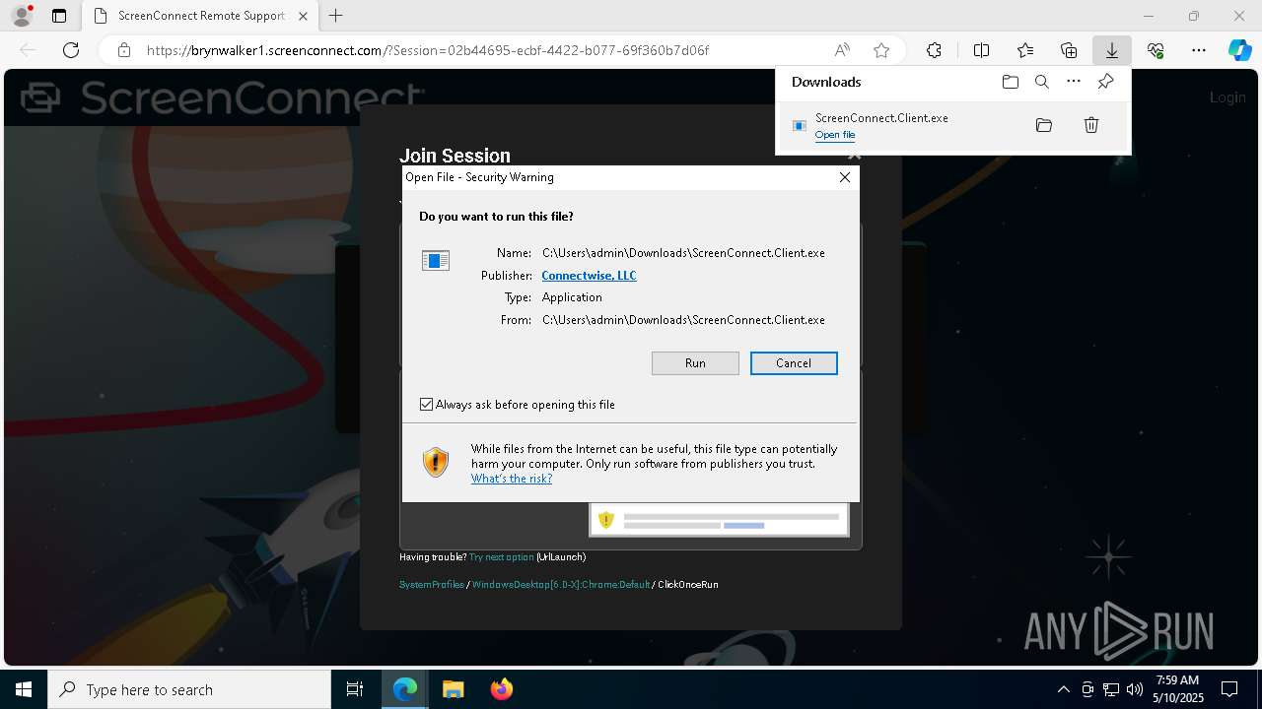Select the ScreenConnect Remote Support tab

pyautogui.click(x=201, y=16)
